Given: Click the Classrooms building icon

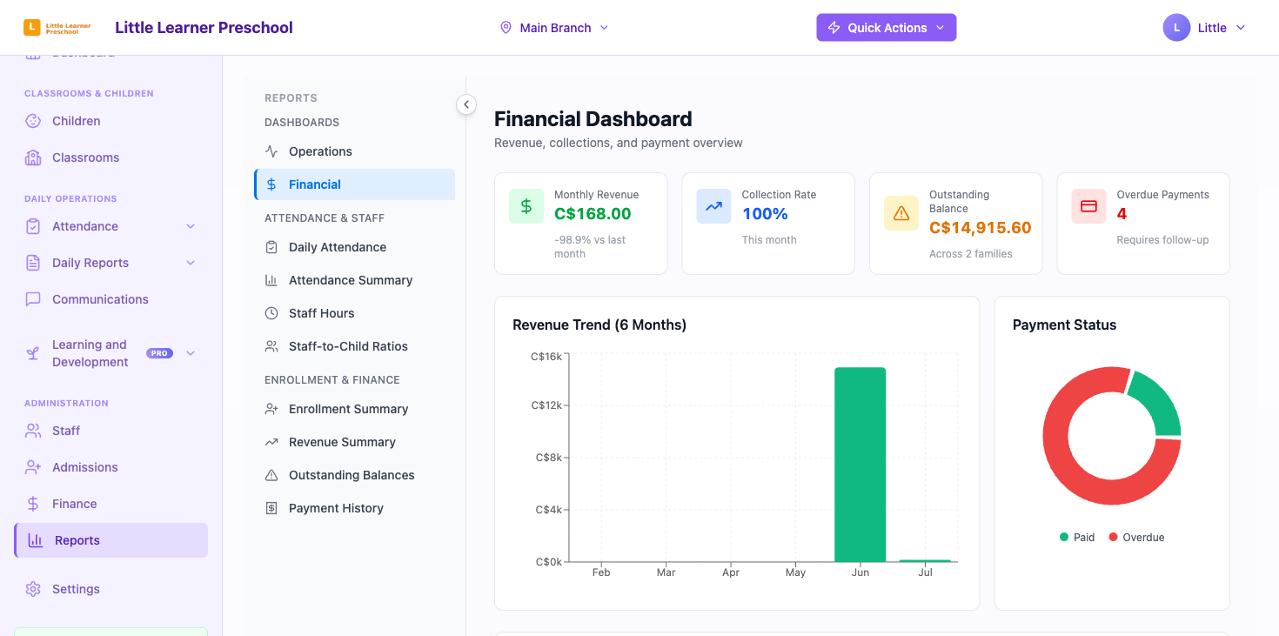Looking at the screenshot, I should coord(33,157).
